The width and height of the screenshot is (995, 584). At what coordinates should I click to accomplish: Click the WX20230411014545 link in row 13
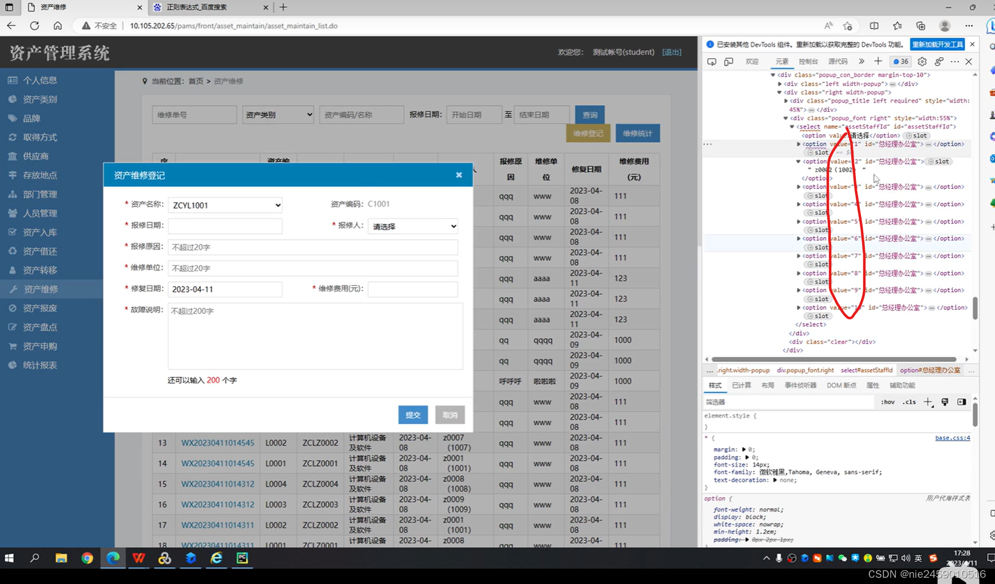click(217, 442)
